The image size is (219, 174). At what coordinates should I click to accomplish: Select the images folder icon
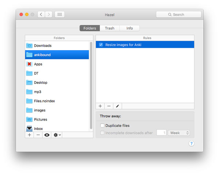pos(29,110)
